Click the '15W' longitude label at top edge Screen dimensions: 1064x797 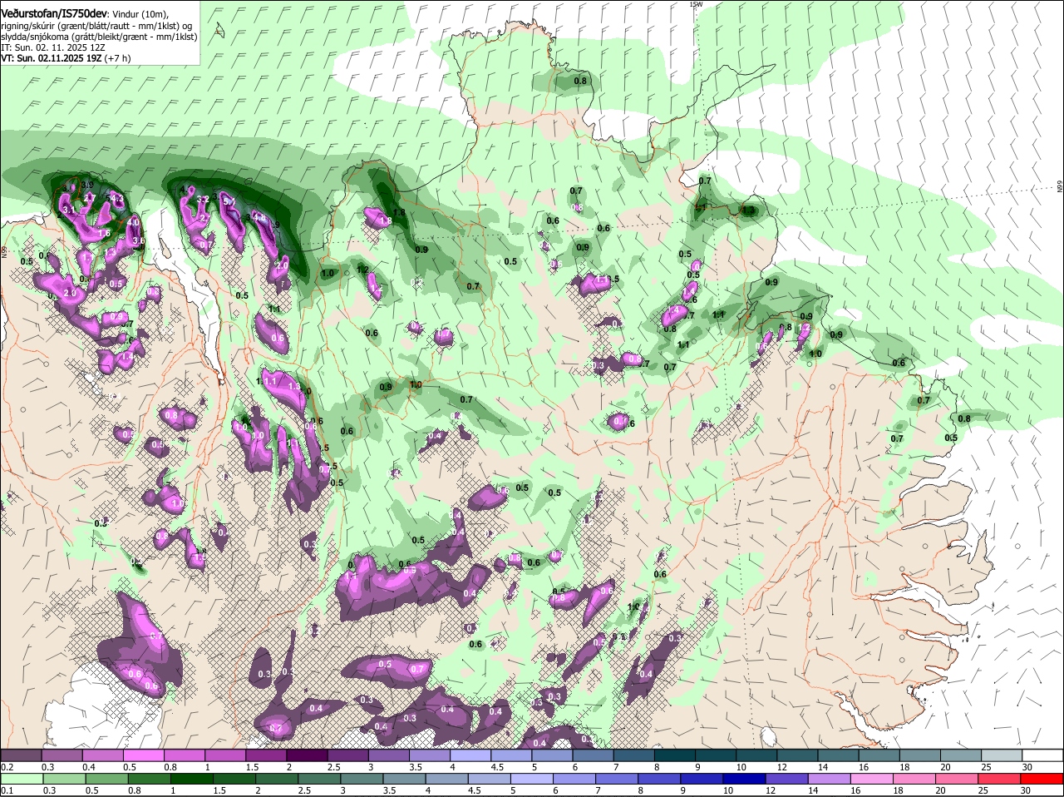coord(696,4)
